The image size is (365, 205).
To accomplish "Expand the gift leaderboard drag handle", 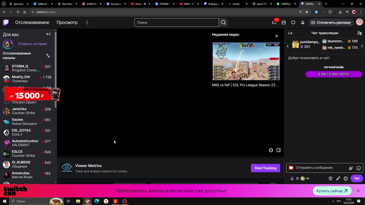I will (x=325, y=53).
